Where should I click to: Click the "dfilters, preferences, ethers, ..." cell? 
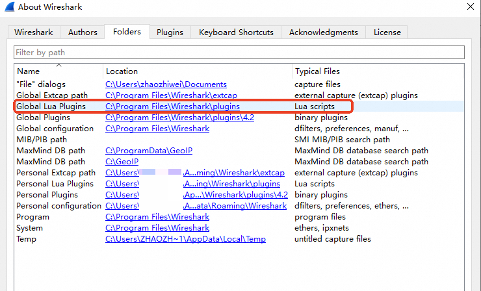[352, 206]
